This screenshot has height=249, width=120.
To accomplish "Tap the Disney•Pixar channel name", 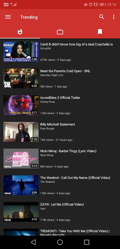I will click(x=48, y=102).
